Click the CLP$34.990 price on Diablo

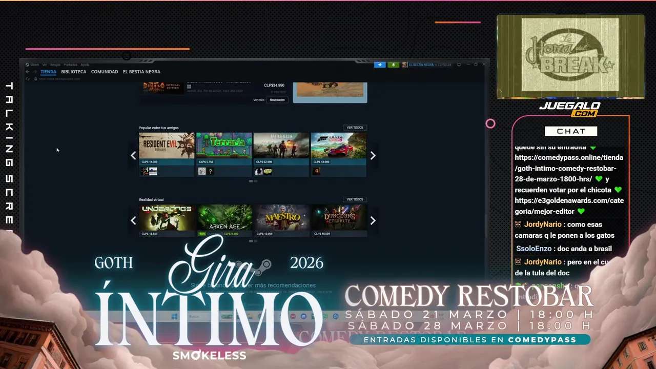[274, 86]
